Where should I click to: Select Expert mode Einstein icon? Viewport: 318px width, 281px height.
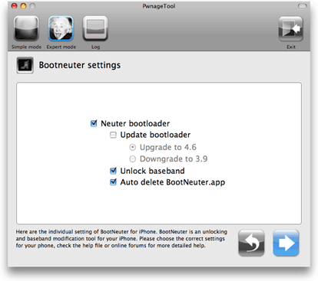tap(61, 28)
